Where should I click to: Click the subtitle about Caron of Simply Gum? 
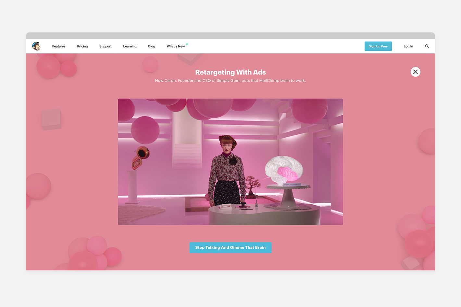230,81
